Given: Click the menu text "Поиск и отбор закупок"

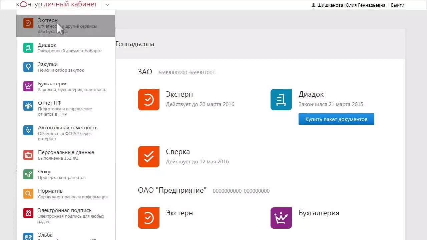Looking at the screenshot, I should 61,70.
